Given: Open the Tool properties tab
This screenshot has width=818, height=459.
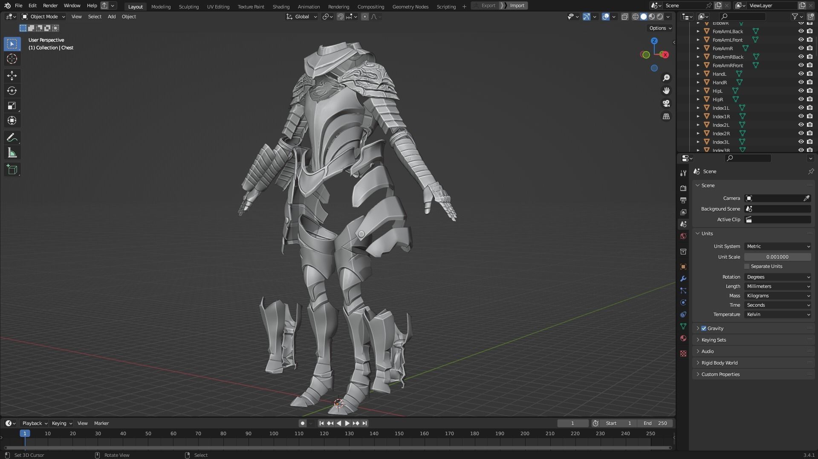Looking at the screenshot, I should click(x=683, y=173).
